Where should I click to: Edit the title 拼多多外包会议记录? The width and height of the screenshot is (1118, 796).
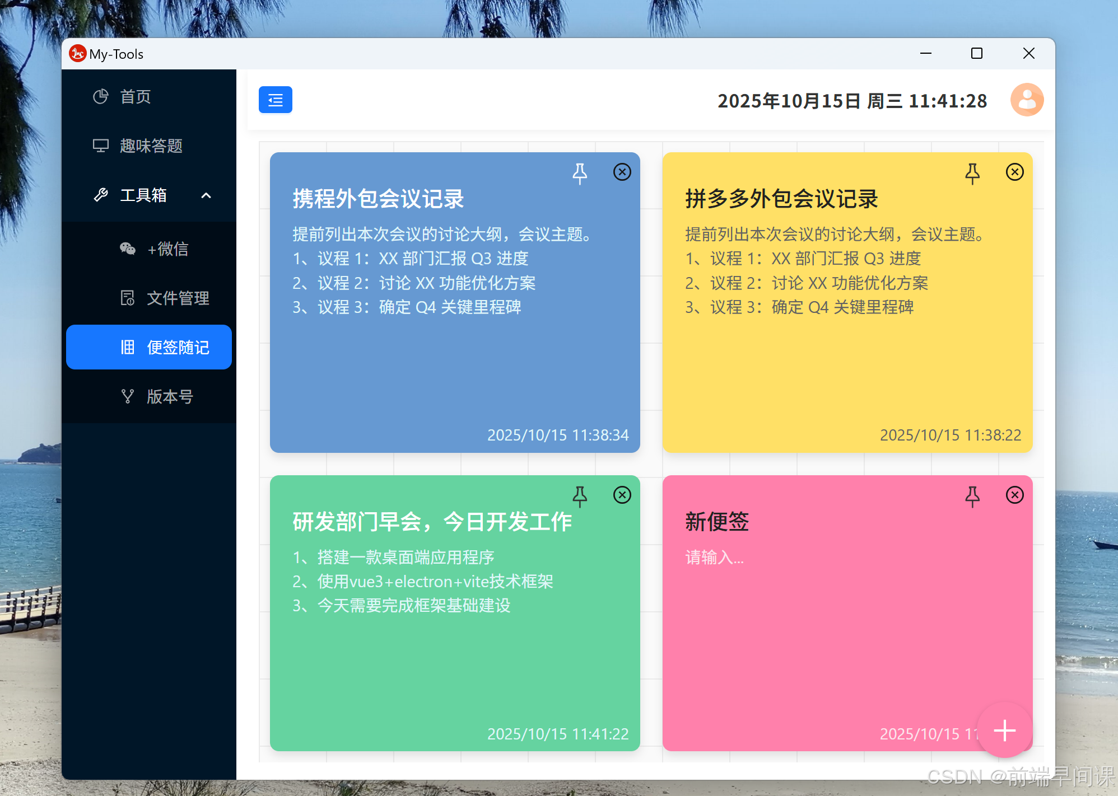click(782, 199)
